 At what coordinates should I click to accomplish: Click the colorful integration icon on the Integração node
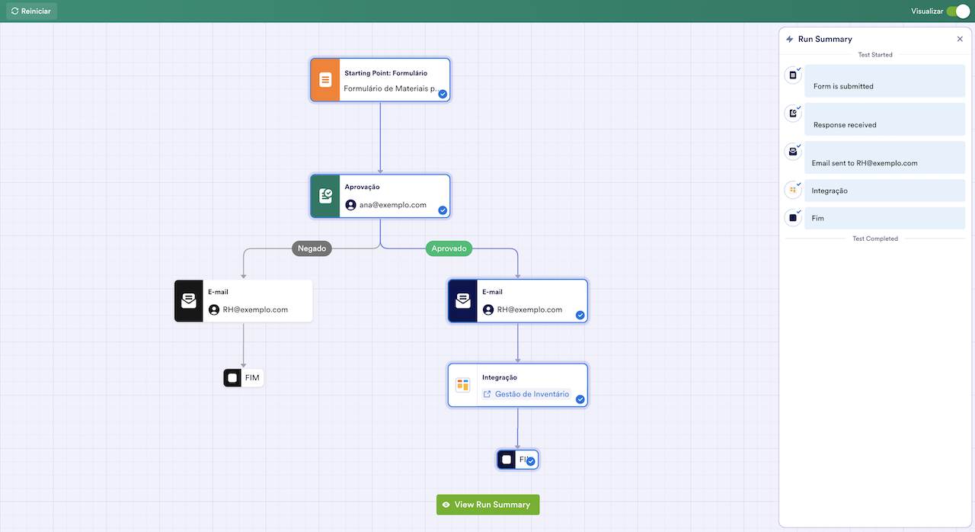(x=462, y=385)
